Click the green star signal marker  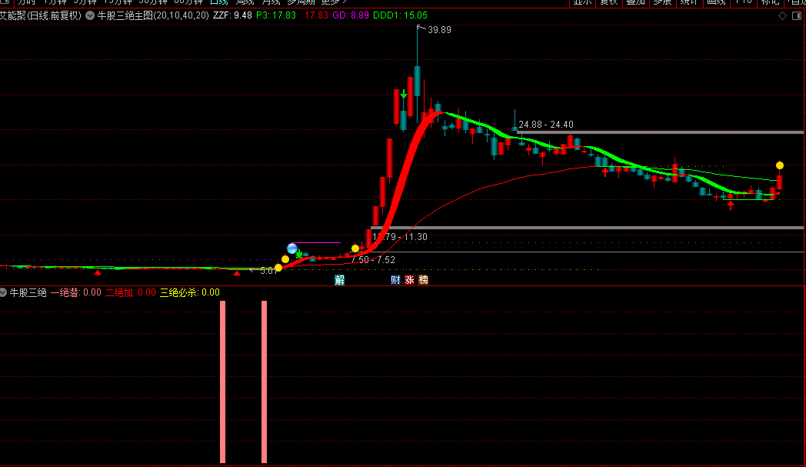click(299, 254)
